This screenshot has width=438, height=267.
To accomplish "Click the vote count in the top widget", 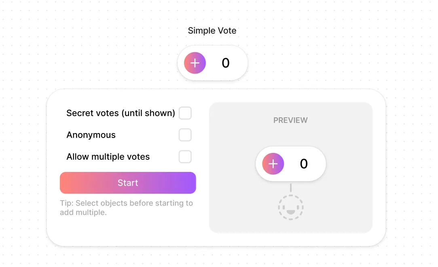I will (226, 63).
